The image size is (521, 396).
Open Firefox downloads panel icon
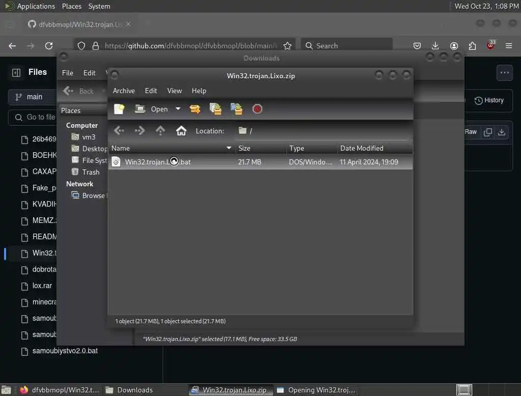tap(436, 46)
